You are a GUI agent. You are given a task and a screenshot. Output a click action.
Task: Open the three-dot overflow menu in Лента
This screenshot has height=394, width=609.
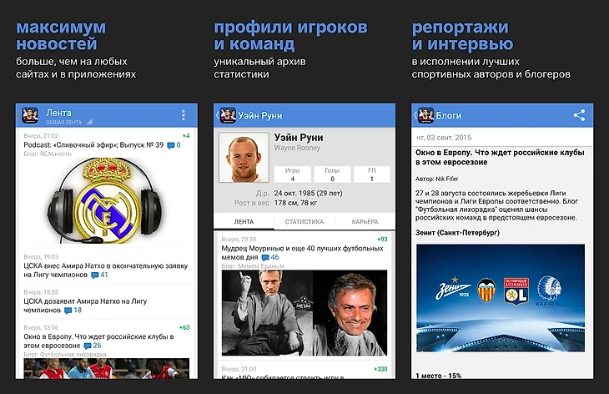point(183,115)
